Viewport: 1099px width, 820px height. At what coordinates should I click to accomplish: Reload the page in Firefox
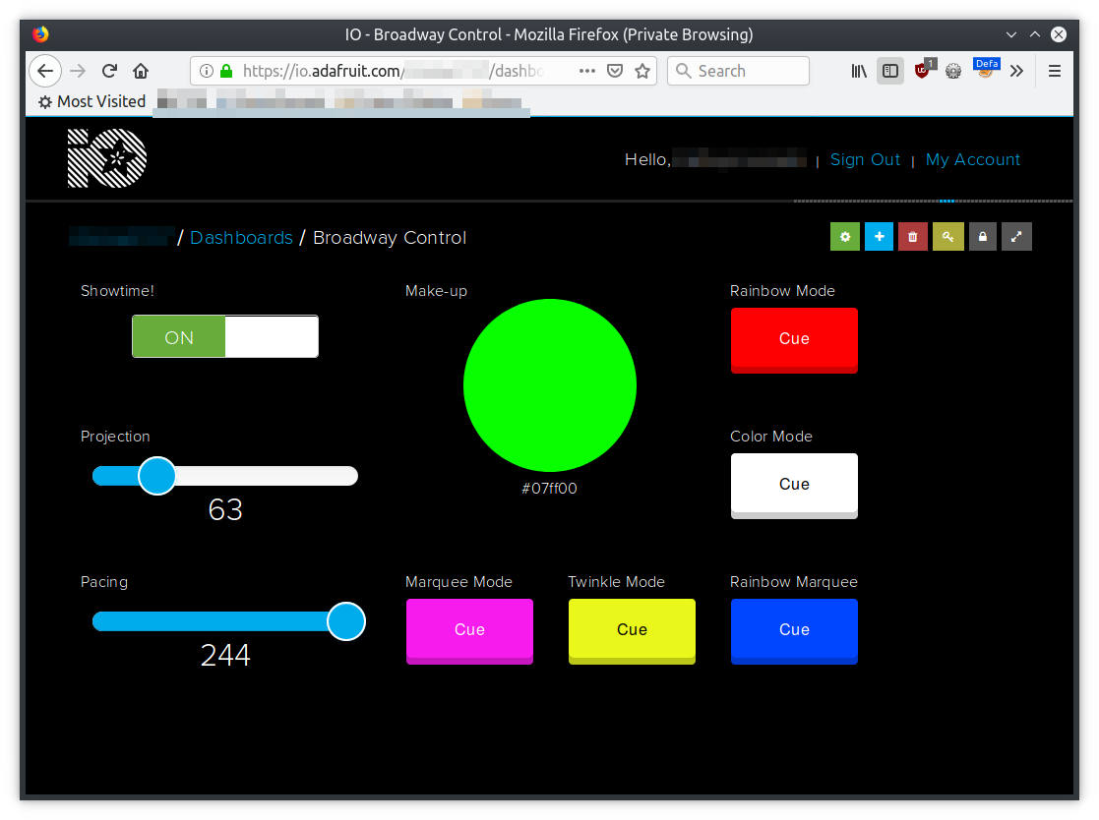point(109,71)
